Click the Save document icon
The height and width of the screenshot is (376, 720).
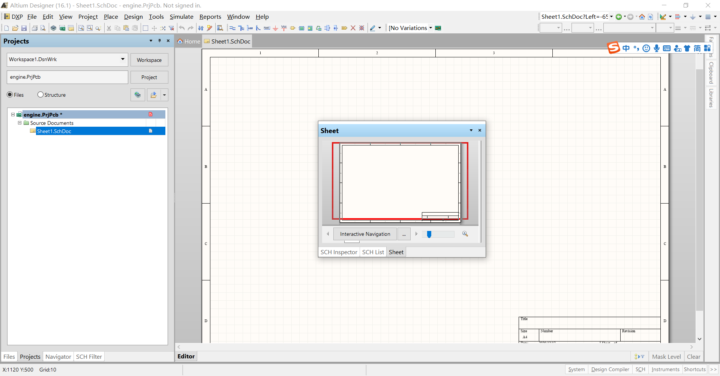[24, 28]
